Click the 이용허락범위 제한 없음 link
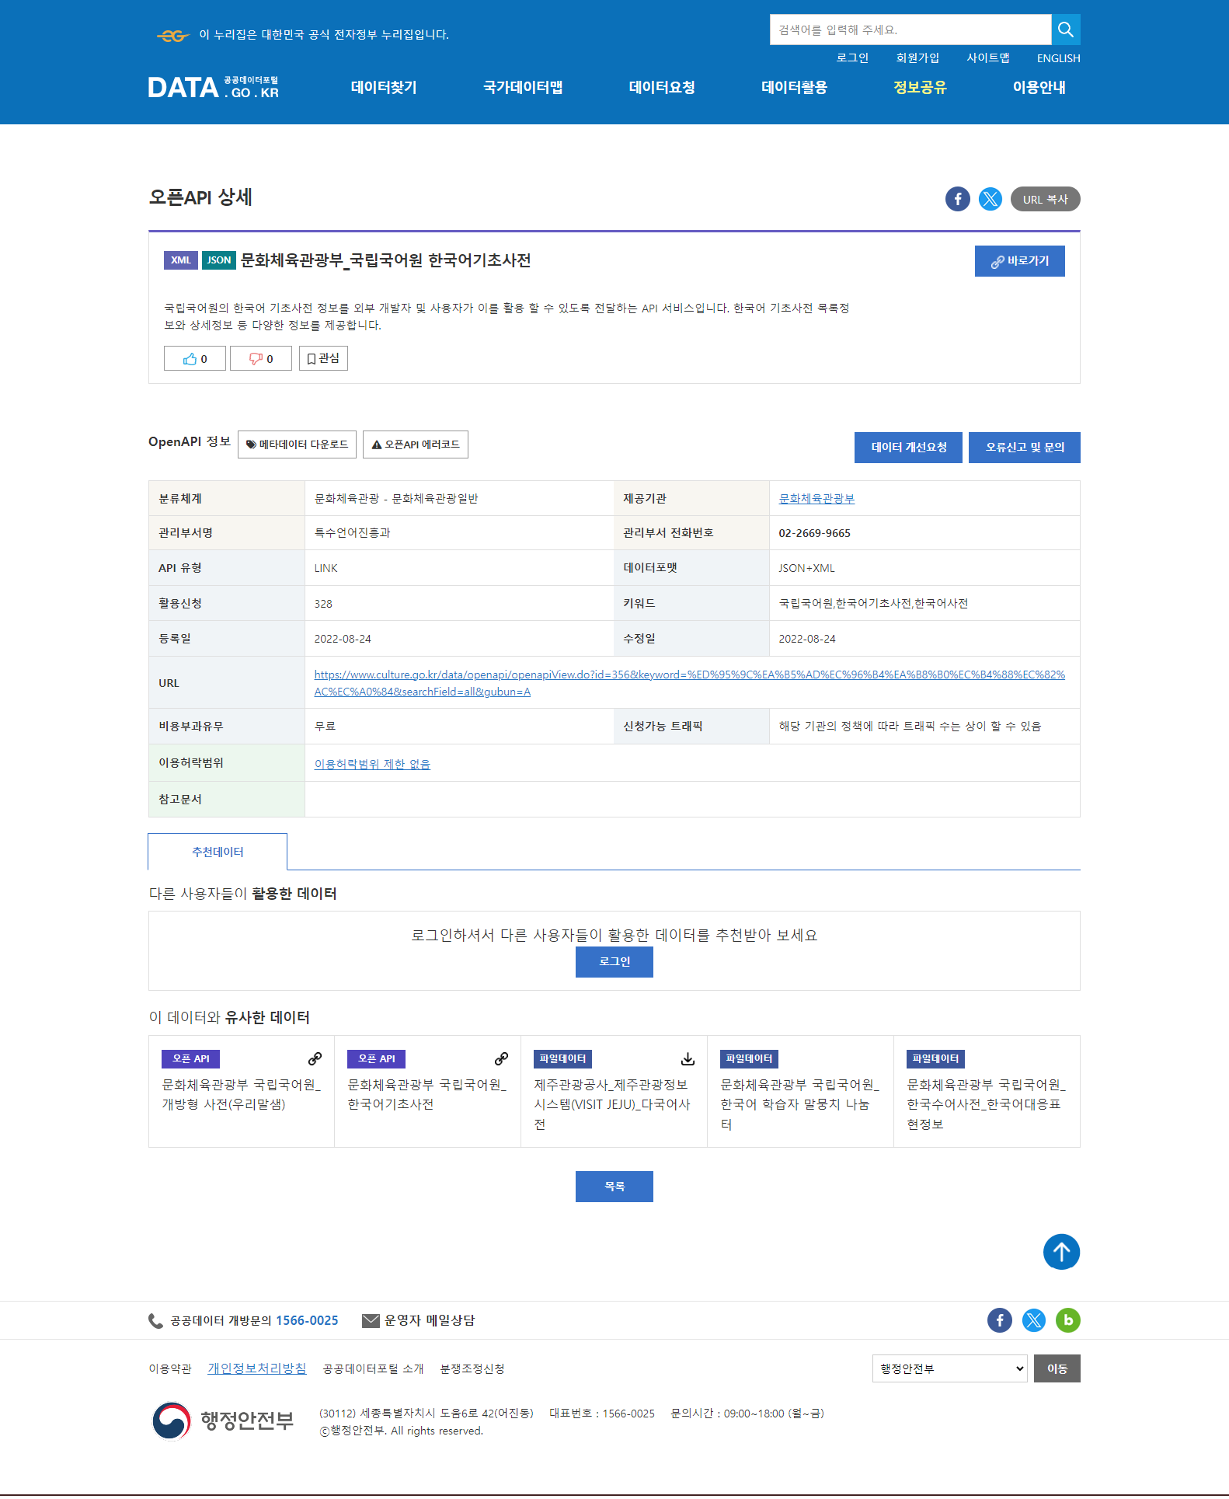This screenshot has height=1499, width=1229. click(372, 765)
